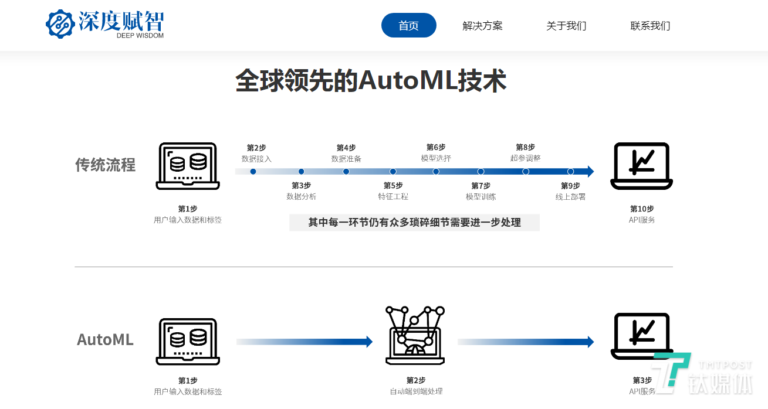This screenshot has height=409, width=768.
Task: Click the AutoML row label
Action: point(105,339)
